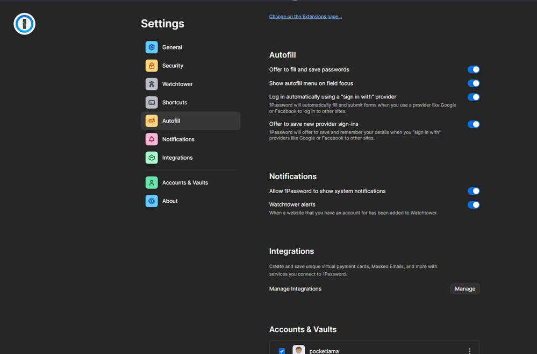Open Change on the Extensions page link
The width and height of the screenshot is (537, 354).
[x=305, y=17]
